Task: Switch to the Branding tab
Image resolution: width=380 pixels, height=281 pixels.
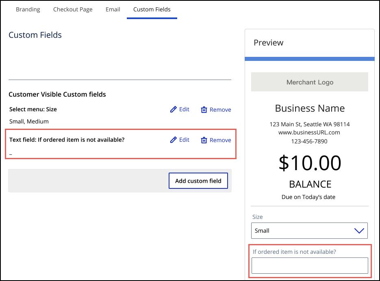Action: pos(28,9)
